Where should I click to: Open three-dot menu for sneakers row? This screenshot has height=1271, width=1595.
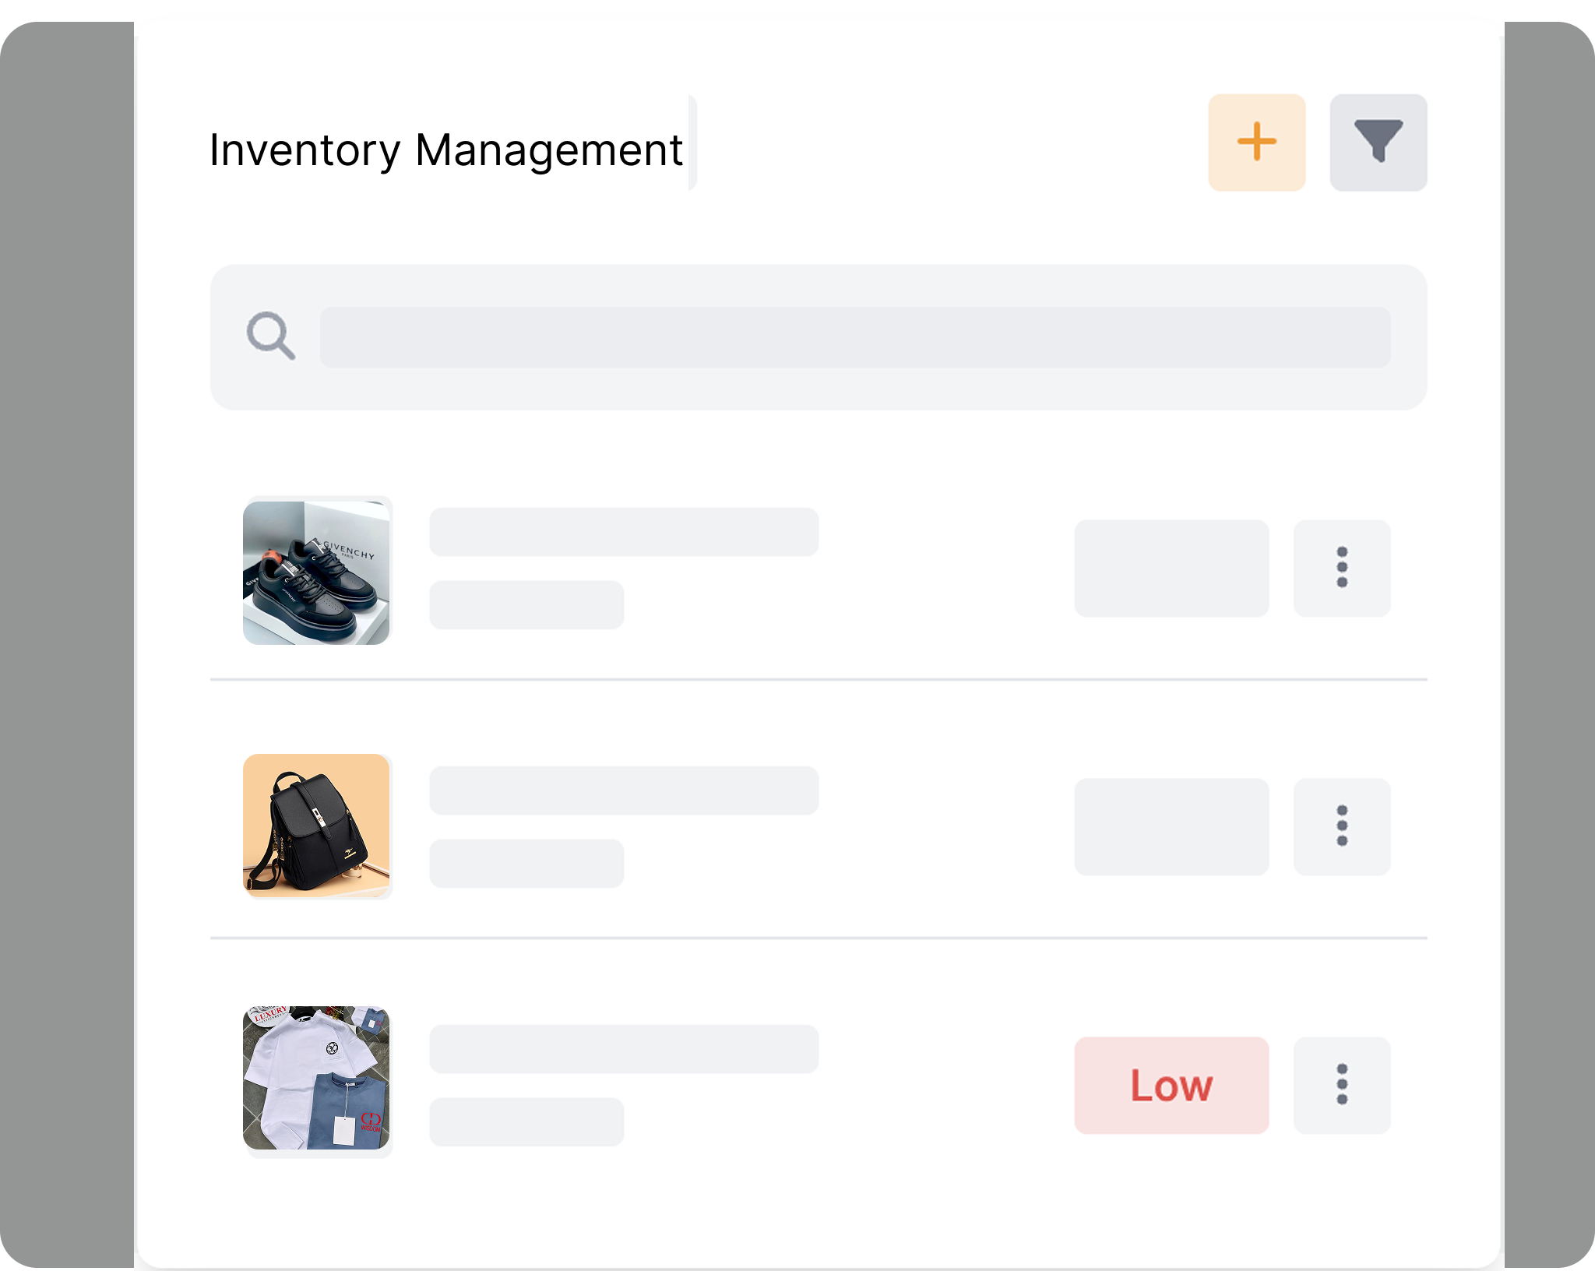click(x=1341, y=568)
